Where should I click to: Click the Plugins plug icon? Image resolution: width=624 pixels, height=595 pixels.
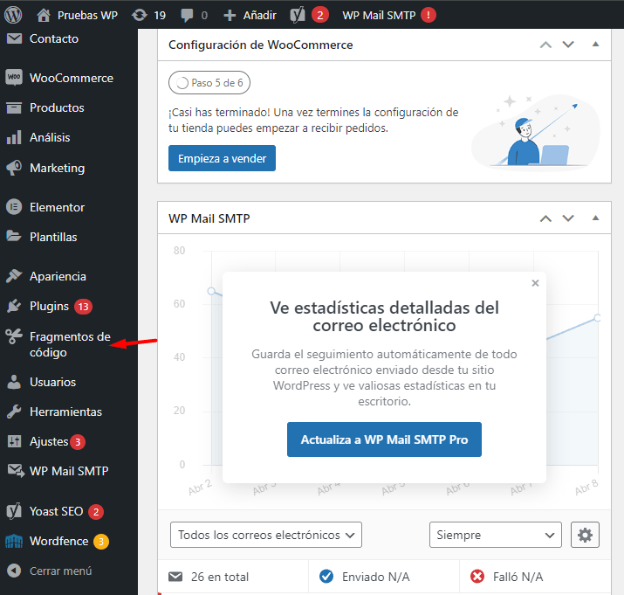click(14, 306)
